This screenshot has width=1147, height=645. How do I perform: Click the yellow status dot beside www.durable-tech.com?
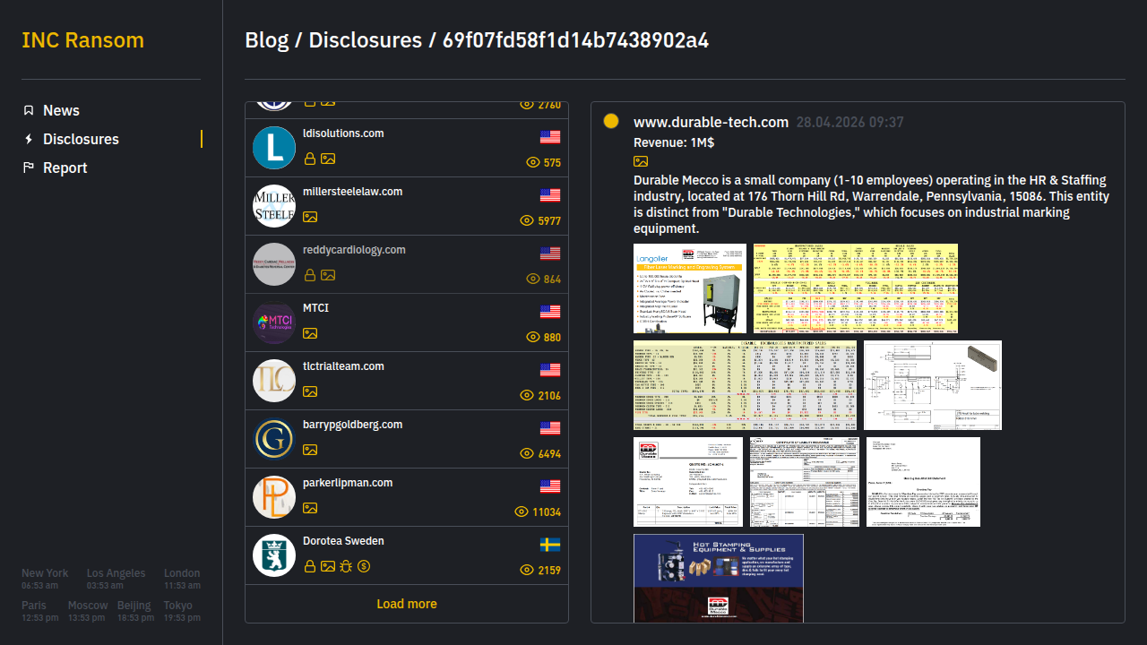(611, 121)
